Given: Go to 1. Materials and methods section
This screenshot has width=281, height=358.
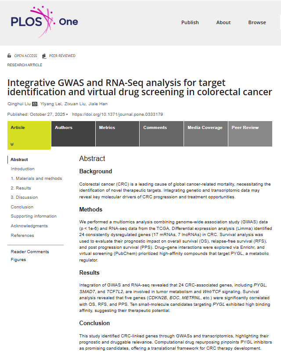Looking at the screenshot, I should pos(36,178).
